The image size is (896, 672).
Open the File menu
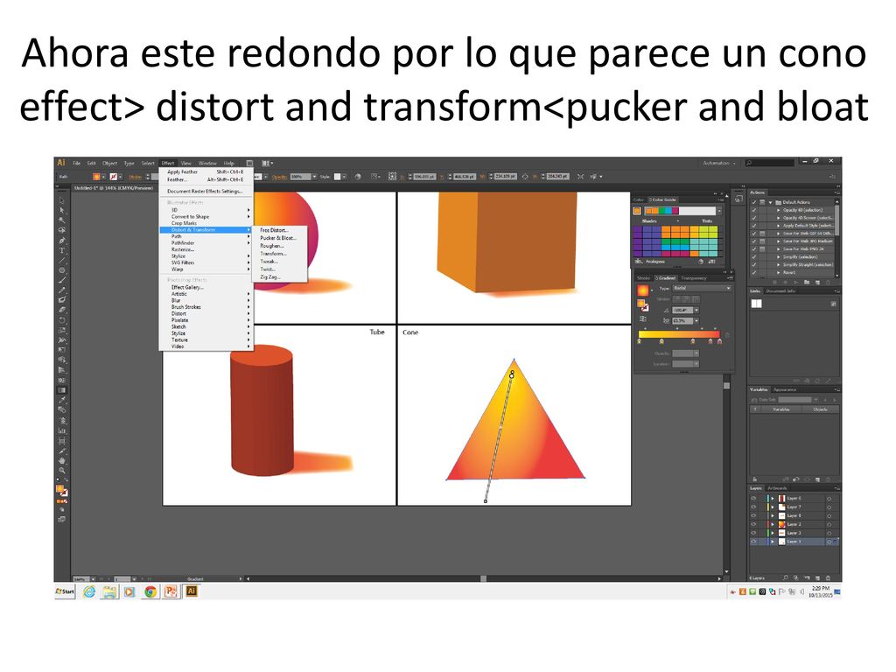click(x=77, y=164)
